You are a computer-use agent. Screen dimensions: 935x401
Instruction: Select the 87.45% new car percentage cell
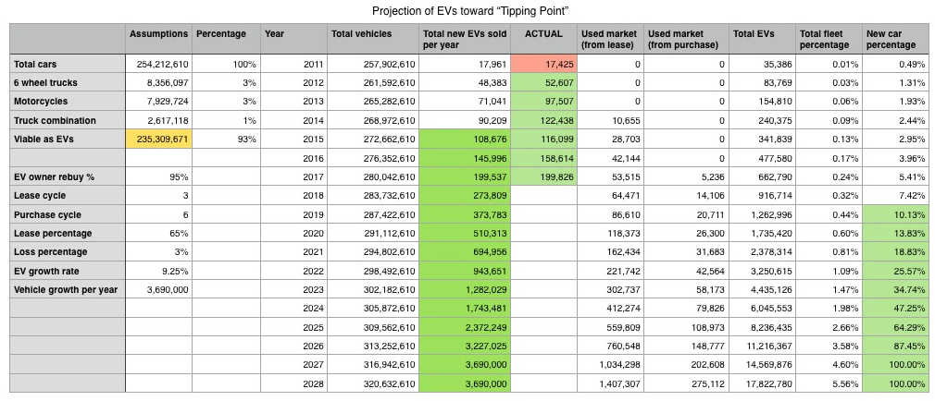(894, 346)
